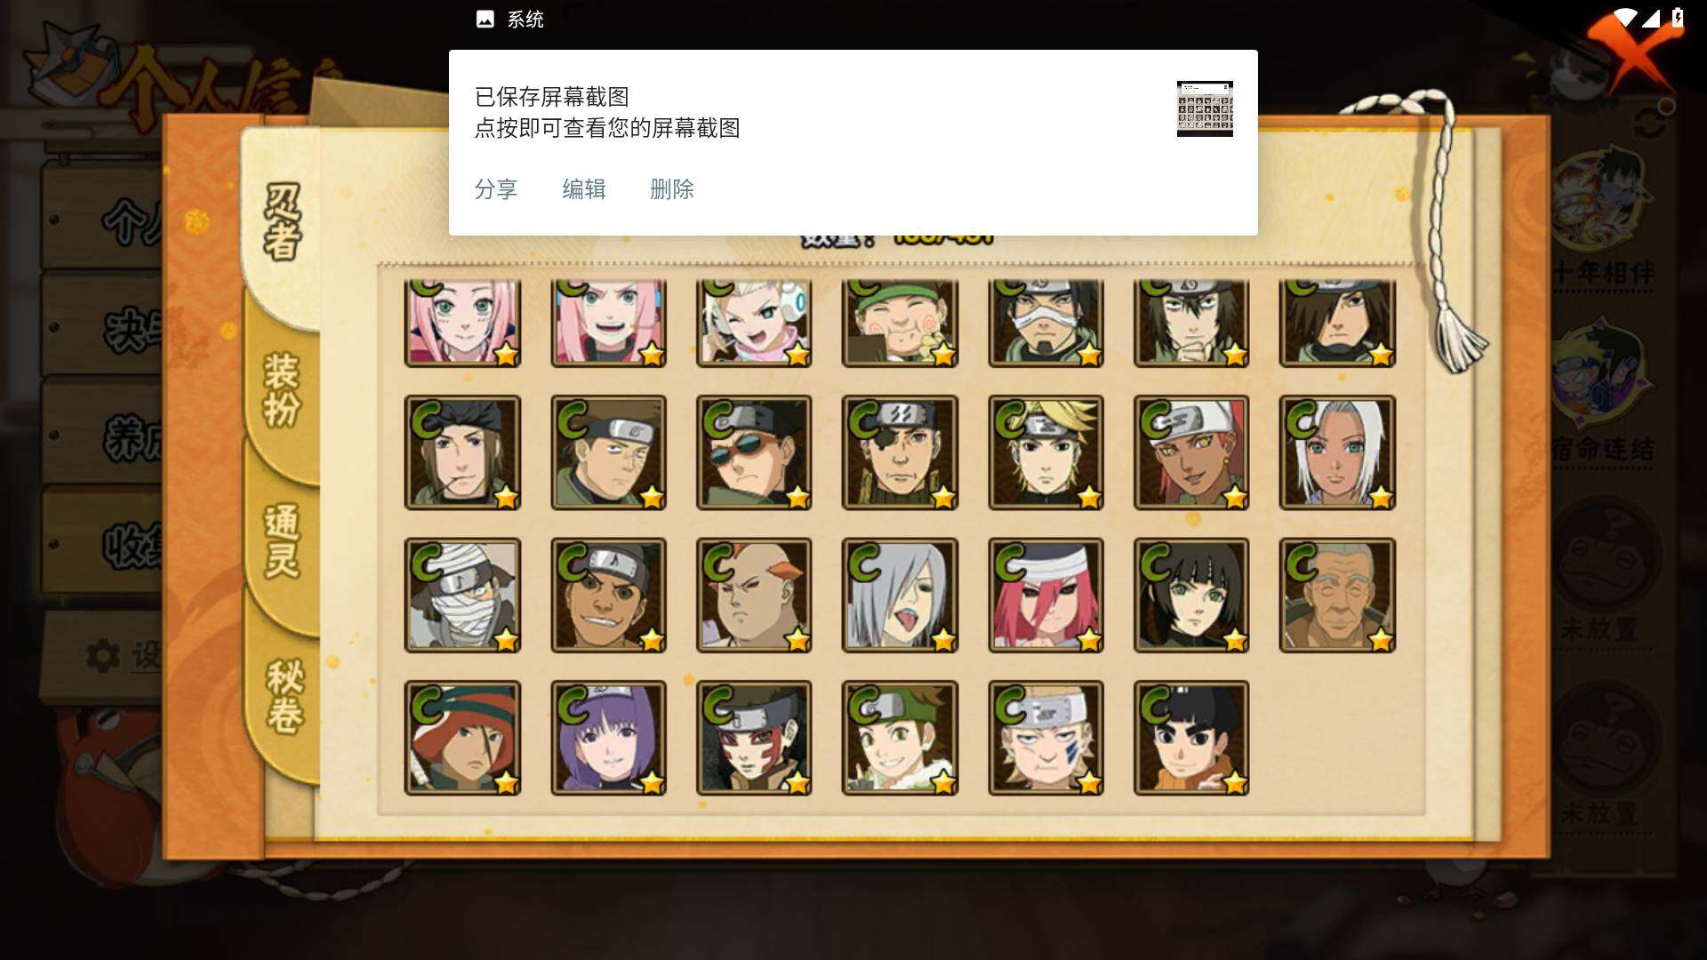Choose the bandaged-face ninja portrait
The width and height of the screenshot is (1707, 960).
tap(462, 595)
